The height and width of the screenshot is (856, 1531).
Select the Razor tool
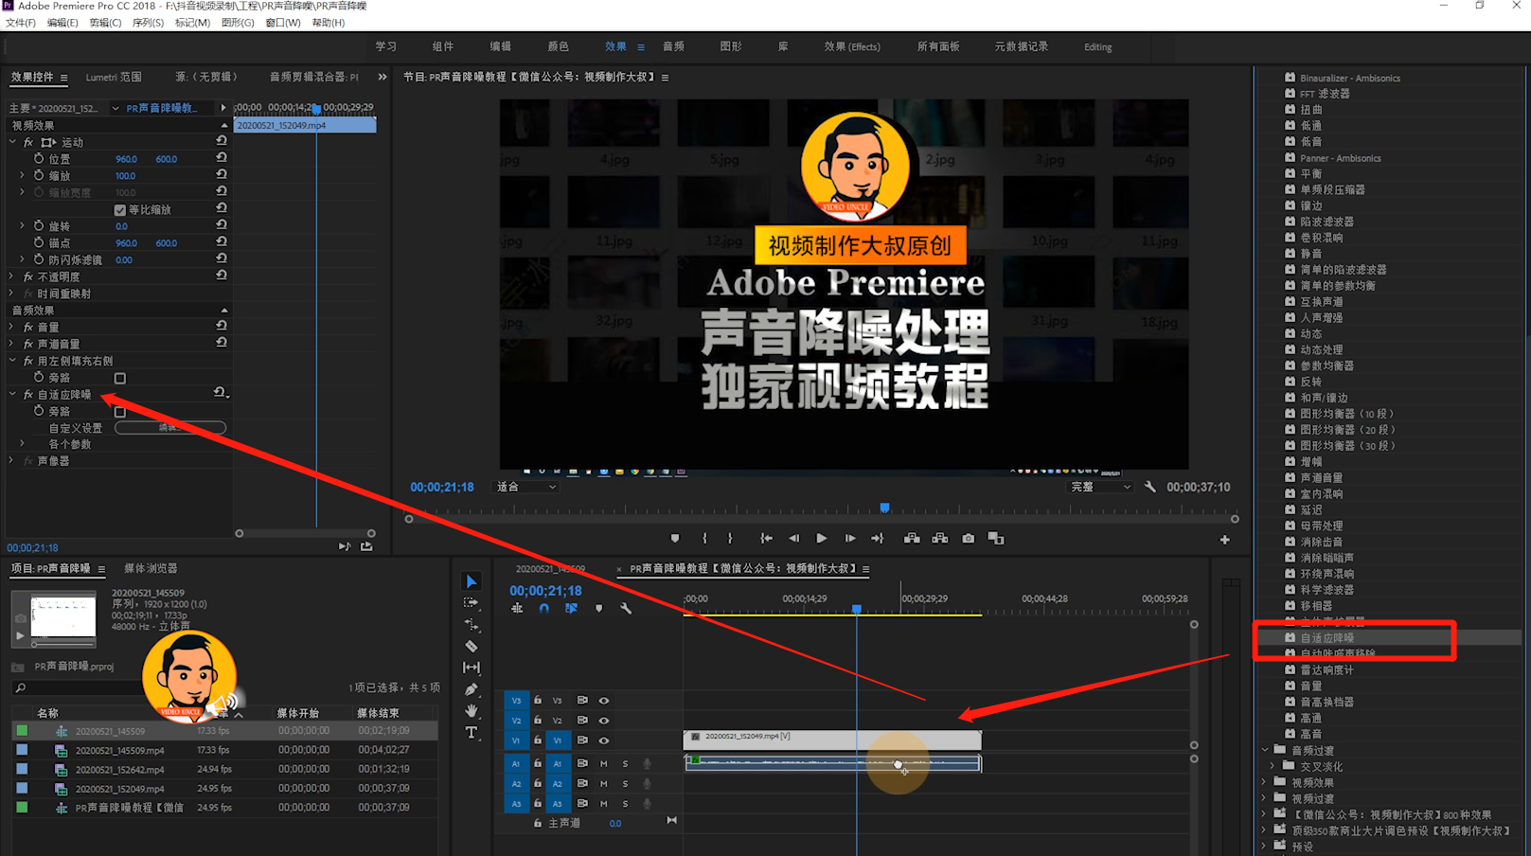click(x=472, y=647)
